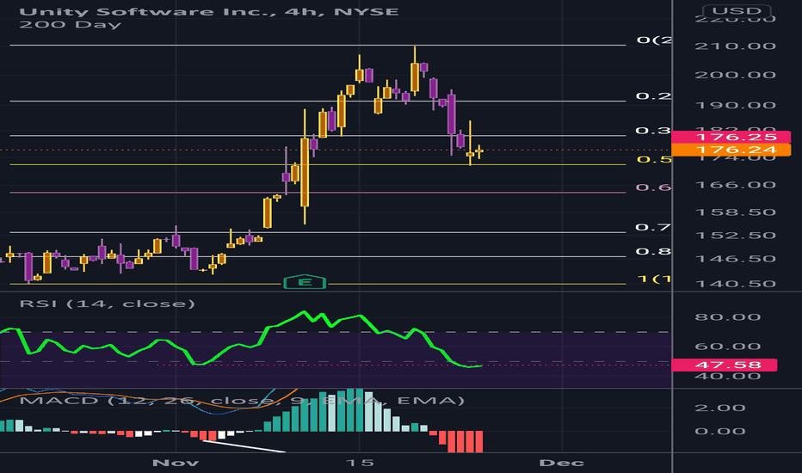
Task: Select the yellow 1 Fibonacci level label at the bottom
Action: coord(654,279)
